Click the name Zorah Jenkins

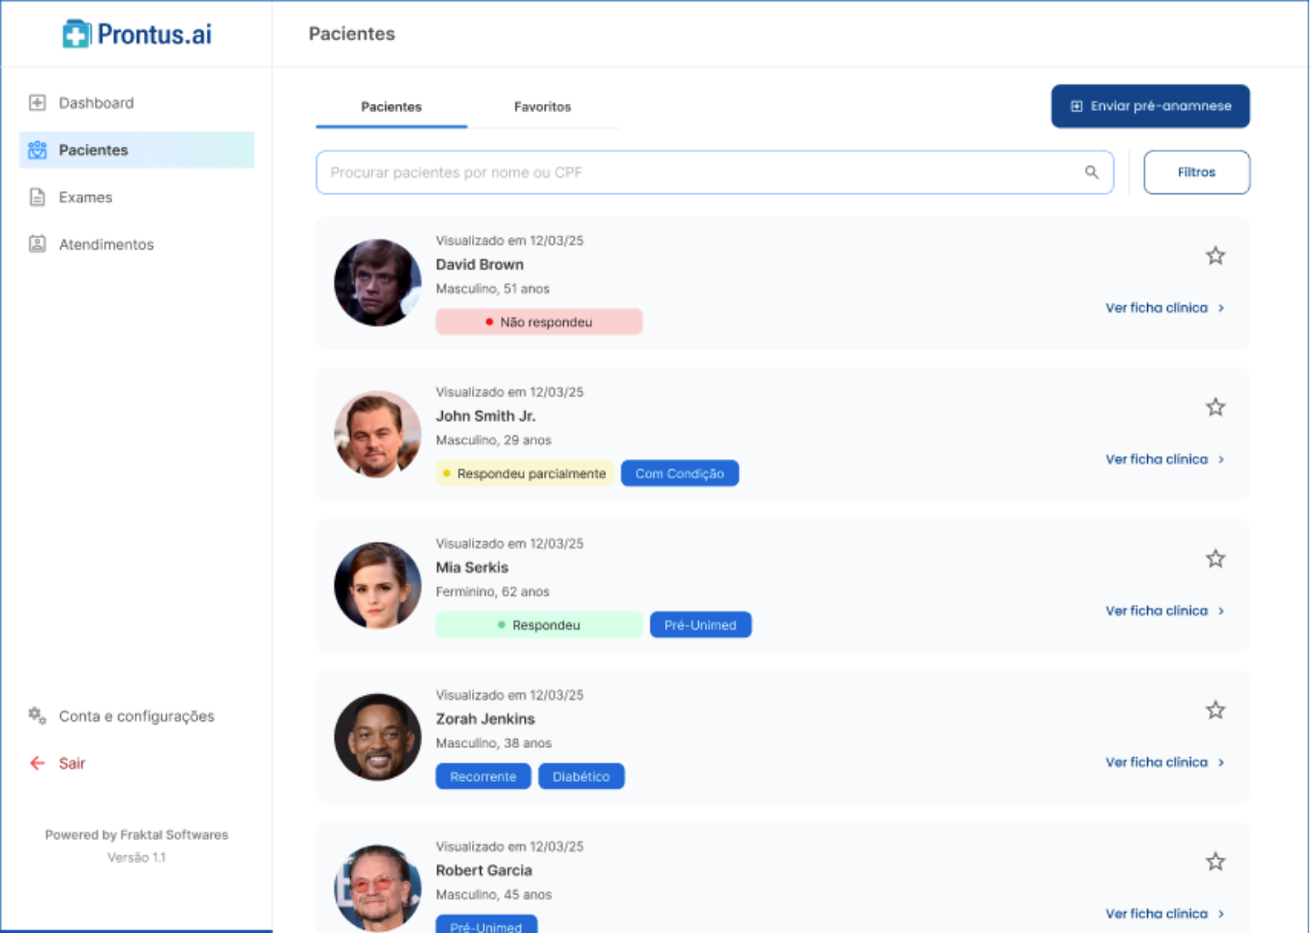click(485, 719)
